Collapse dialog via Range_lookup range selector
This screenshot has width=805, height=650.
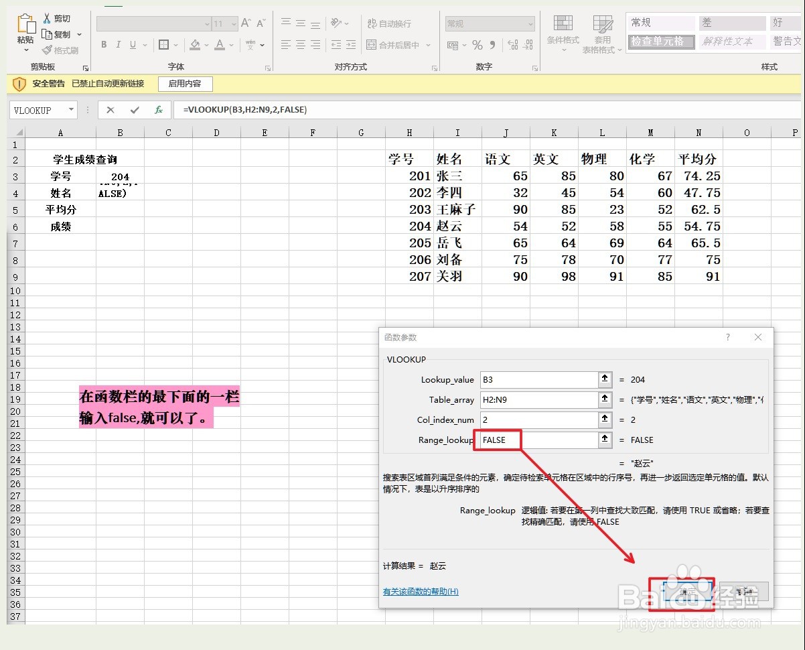coord(605,440)
